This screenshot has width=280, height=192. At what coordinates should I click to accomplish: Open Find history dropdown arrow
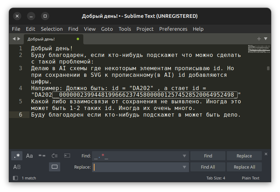(x=184, y=156)
